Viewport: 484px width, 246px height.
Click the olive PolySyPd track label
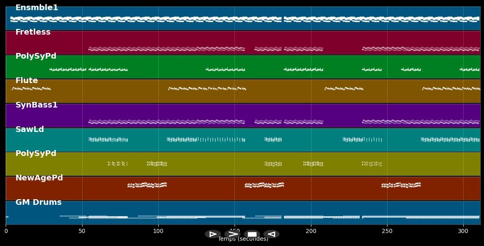36,154
